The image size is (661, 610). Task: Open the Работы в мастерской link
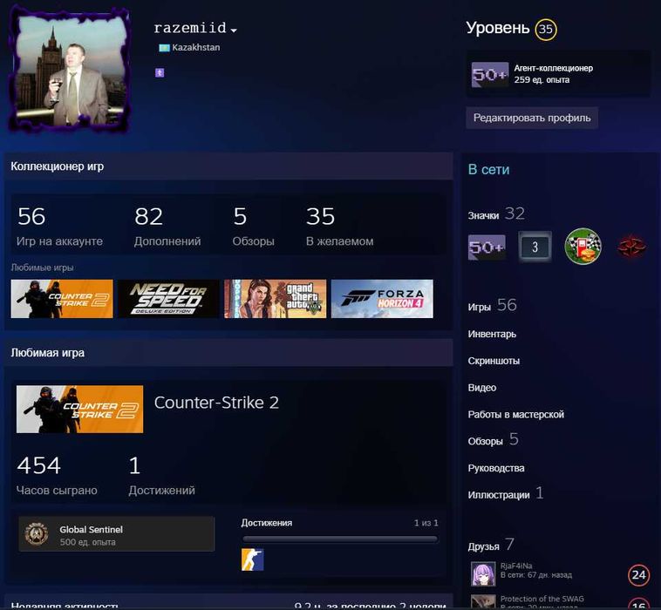pos(516,415)
